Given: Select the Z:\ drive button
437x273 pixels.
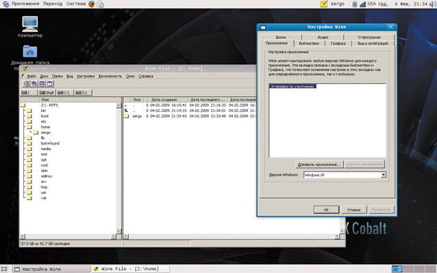Looking at the screenshot, I should coord(83,93).
